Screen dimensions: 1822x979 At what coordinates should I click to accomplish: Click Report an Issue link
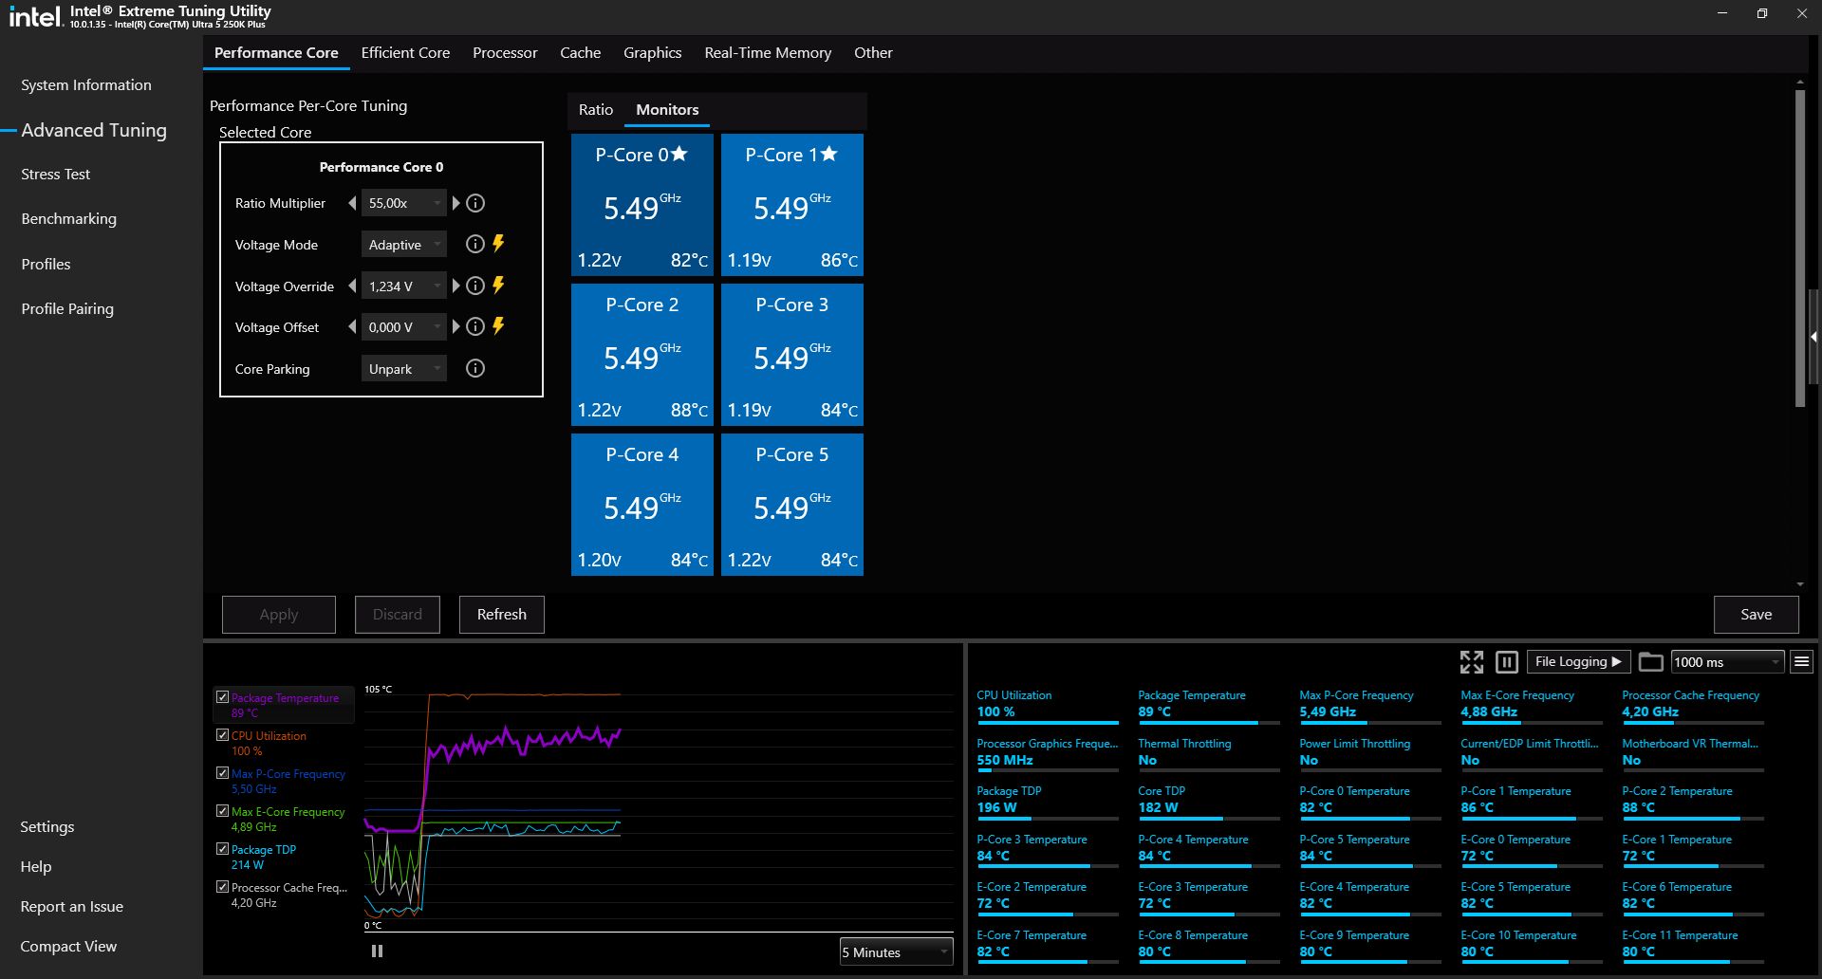pyautogui.click(x=72, y=906)
